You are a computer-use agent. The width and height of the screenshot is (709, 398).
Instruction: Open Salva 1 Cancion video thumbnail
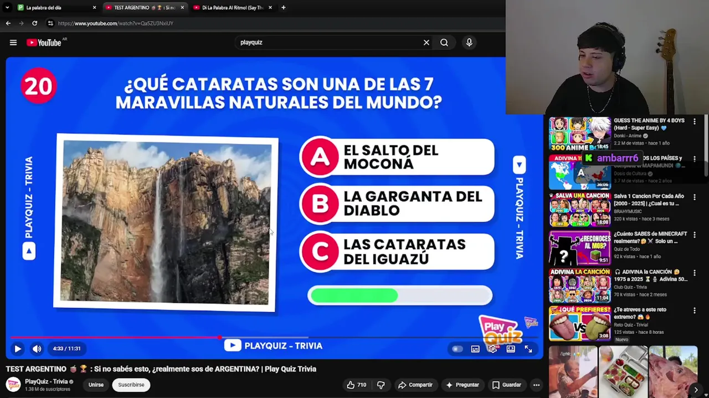[579, 210]
